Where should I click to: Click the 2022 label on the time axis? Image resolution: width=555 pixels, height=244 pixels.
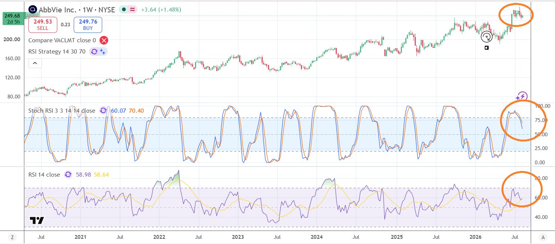coord(159,237)
